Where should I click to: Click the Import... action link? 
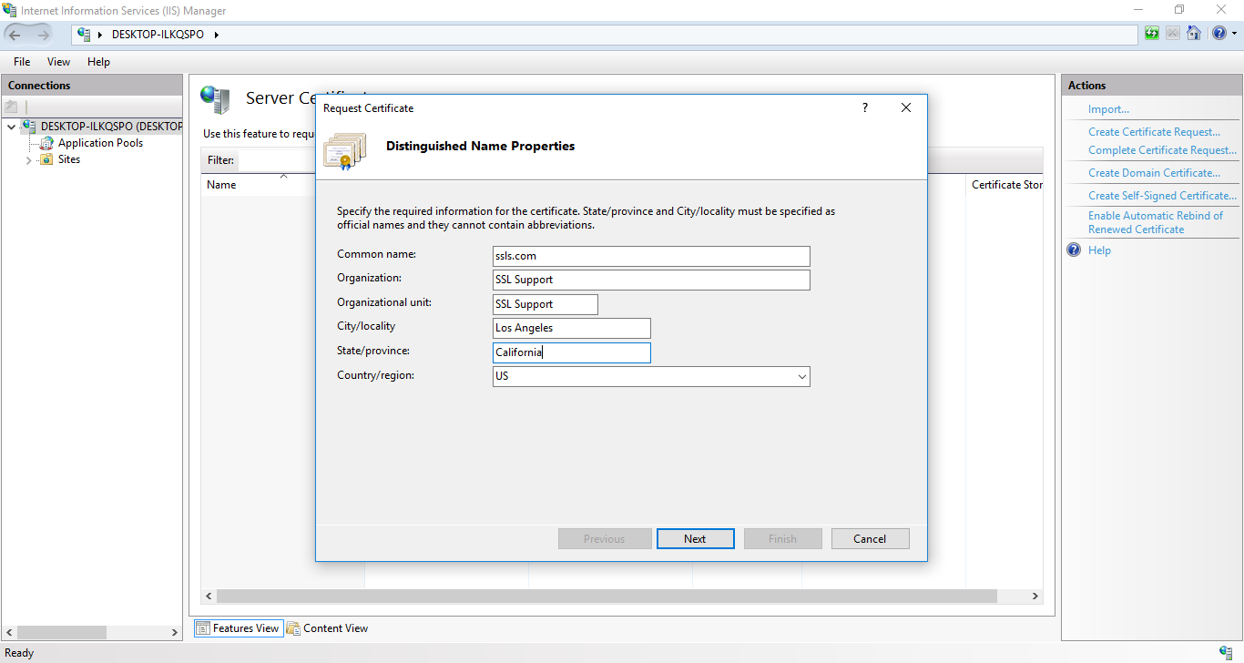pyautogui.click(x=1108, y=109)
